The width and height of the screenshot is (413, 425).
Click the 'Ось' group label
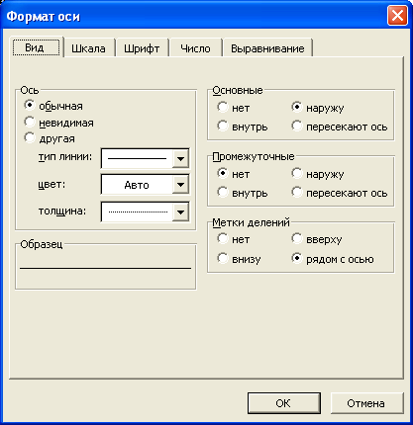30,90
